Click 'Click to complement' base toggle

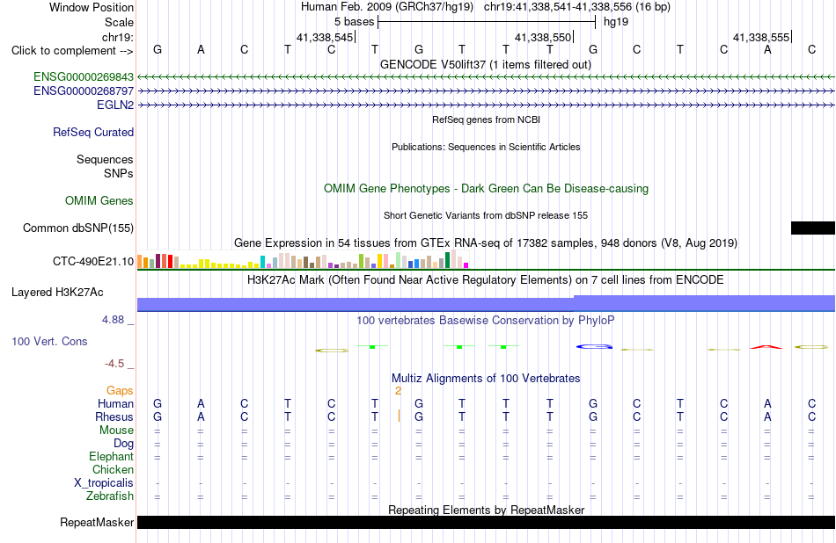point(72,51)
